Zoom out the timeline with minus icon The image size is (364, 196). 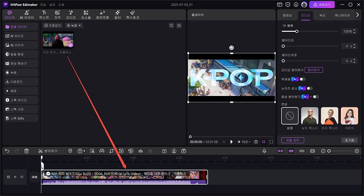tap(323, 151)
